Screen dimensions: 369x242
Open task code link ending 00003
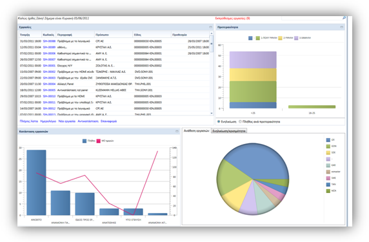49,78
